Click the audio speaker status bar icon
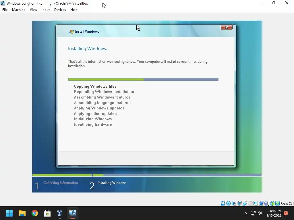 click(234, 203)
